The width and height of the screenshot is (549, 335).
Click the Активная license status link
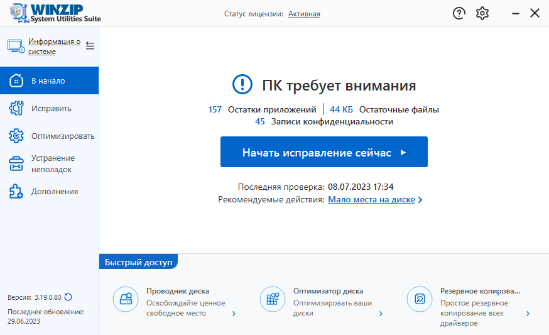point(304,14)
